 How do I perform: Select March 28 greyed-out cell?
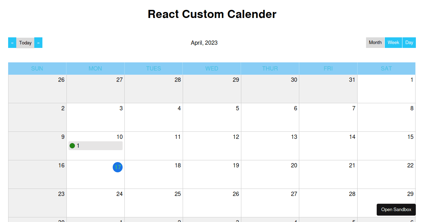coord(154,89)
